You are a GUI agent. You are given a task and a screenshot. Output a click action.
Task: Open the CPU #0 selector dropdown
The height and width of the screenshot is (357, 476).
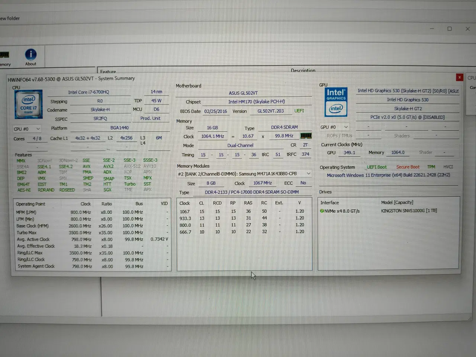pyautogui.click(x=27, y=129)
